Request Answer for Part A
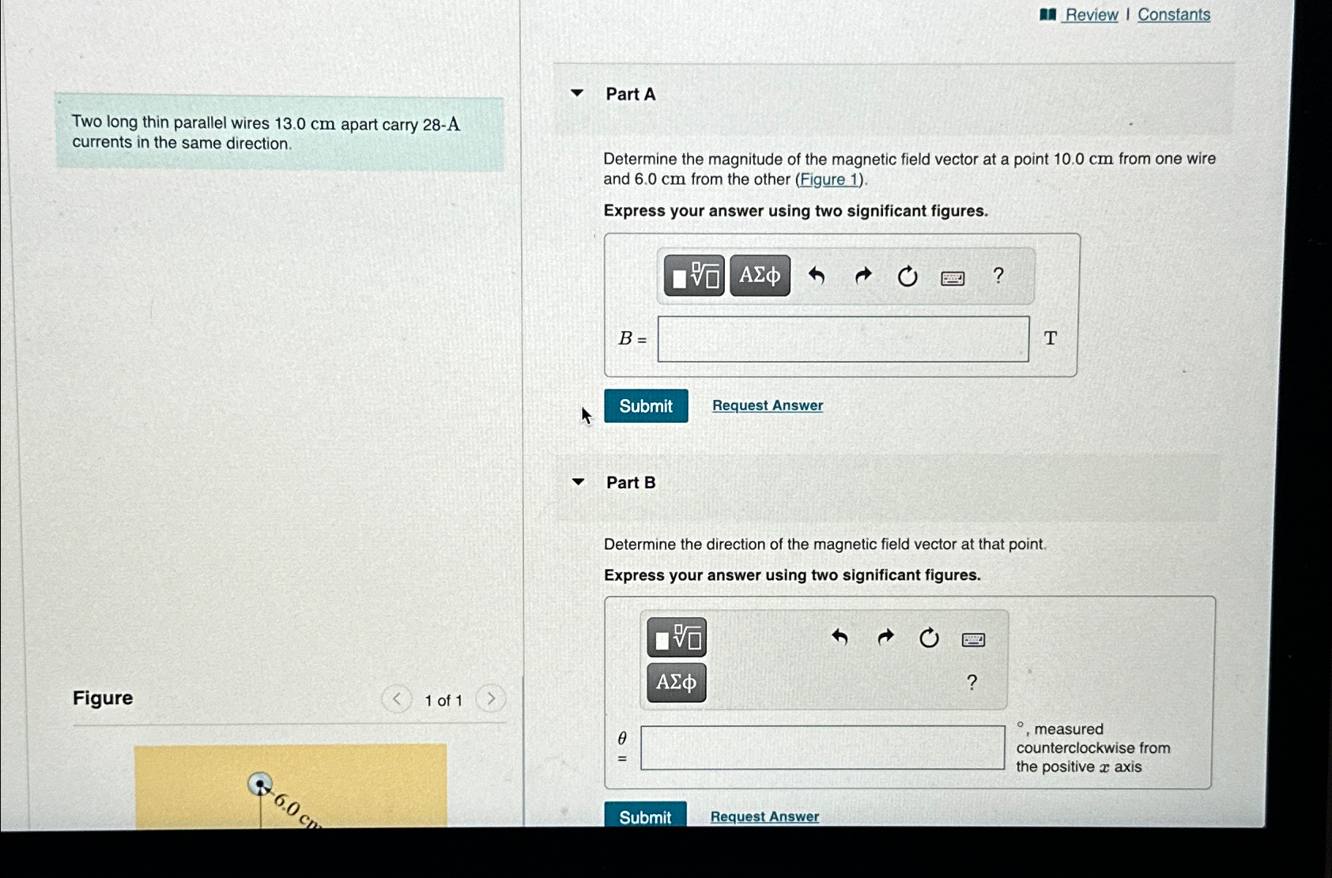The height and width of the screenshot is (878, 1332). tap(768, 405)
